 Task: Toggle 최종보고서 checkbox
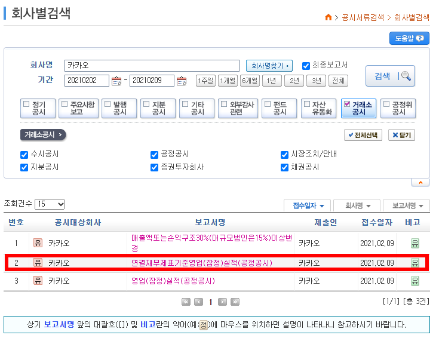[306, 66]
